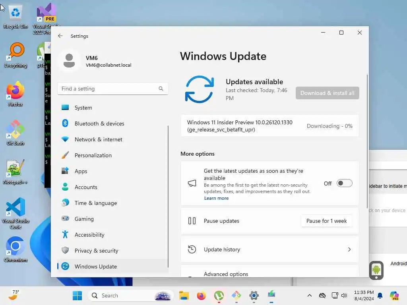This screenshot has height=305, width=407.
Task: Focus the Find a setting search box
Action: (x=112, y=89)
